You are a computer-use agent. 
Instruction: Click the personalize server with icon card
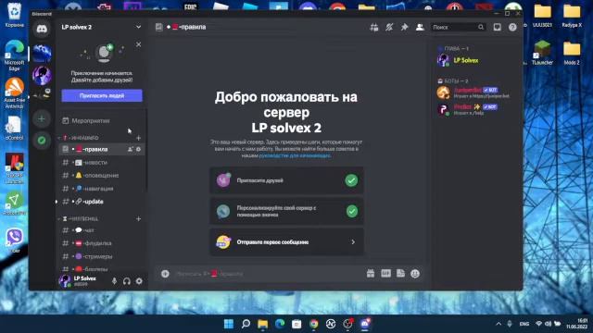point(286,211)
